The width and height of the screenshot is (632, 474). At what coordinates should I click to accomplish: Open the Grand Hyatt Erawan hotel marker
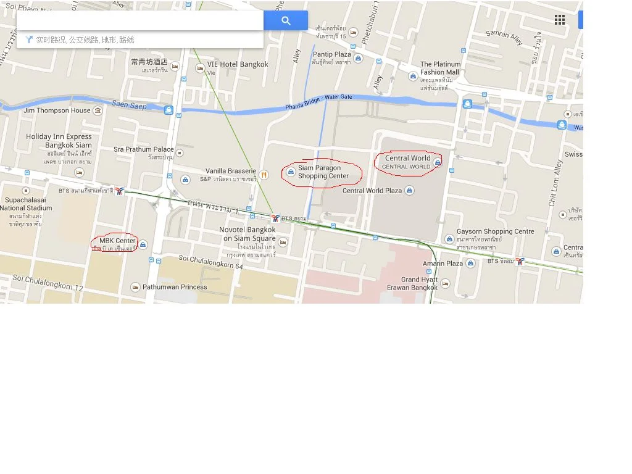point(445,283)
